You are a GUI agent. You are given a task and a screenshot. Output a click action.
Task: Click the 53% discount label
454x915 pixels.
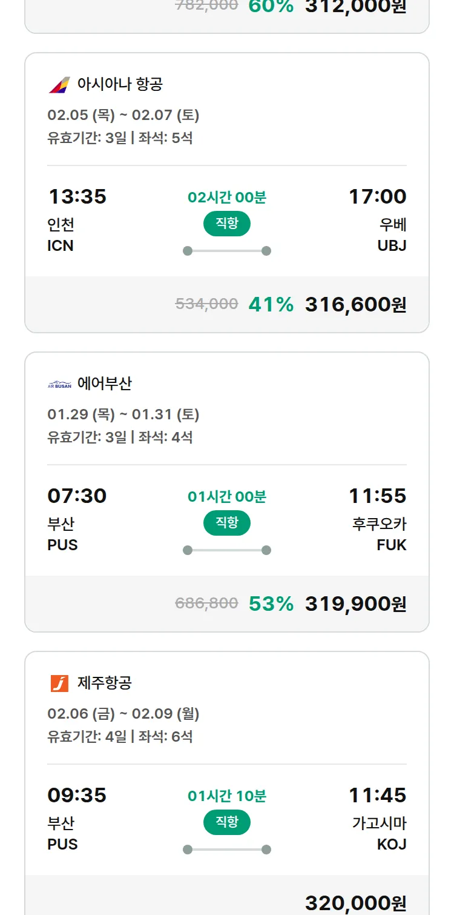point(271,604)
